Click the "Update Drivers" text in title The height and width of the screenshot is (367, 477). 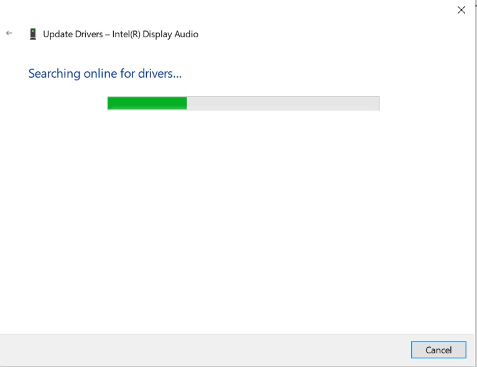(x=73, y=34)
